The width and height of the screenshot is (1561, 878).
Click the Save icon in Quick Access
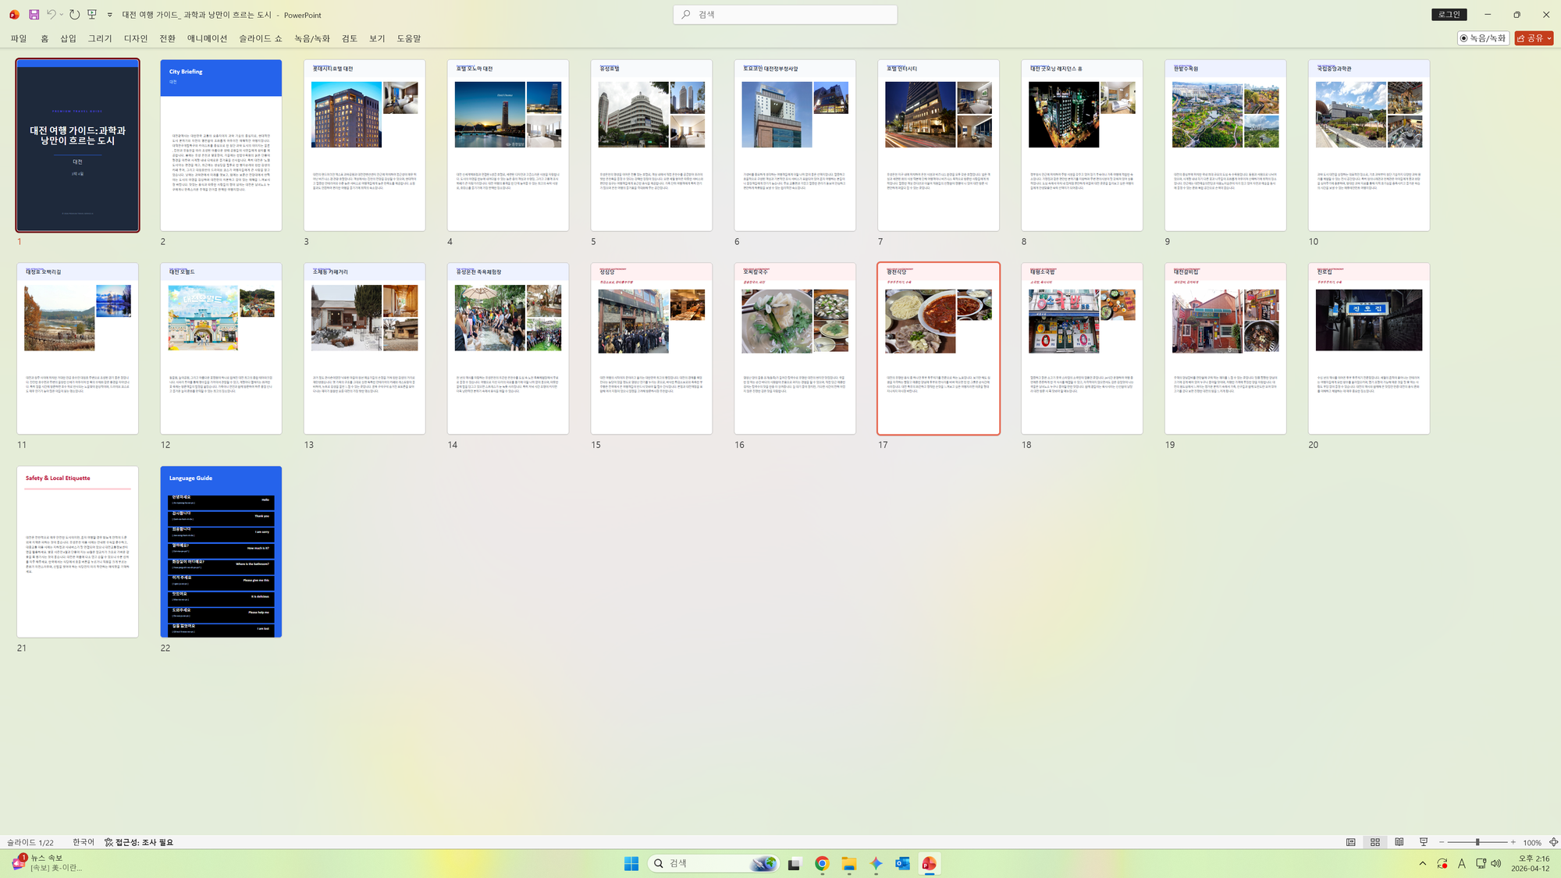pyautogui.click(x=34, y=14)
